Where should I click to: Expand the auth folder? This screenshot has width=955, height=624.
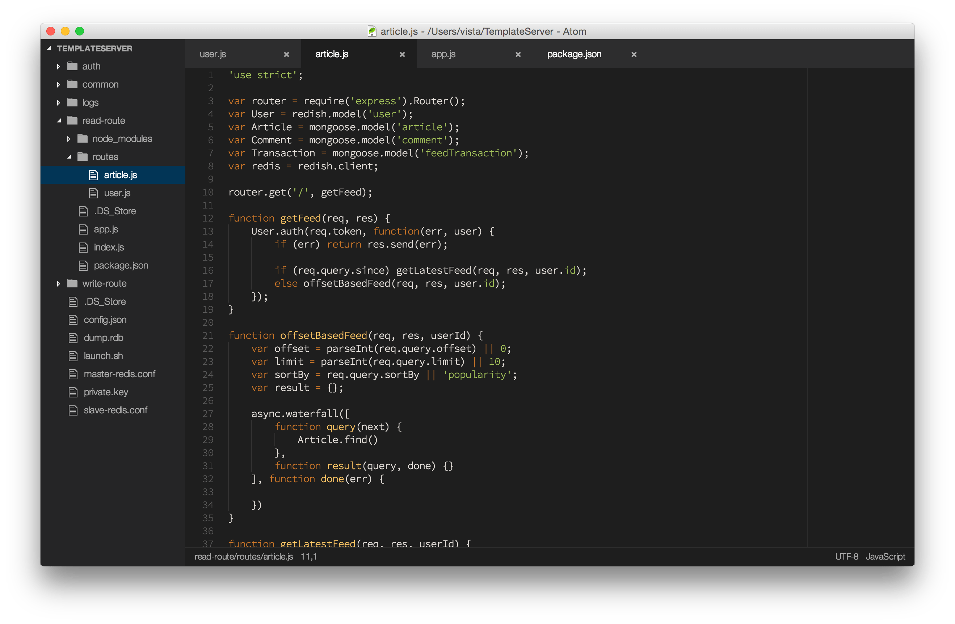(x=59, y=66)
